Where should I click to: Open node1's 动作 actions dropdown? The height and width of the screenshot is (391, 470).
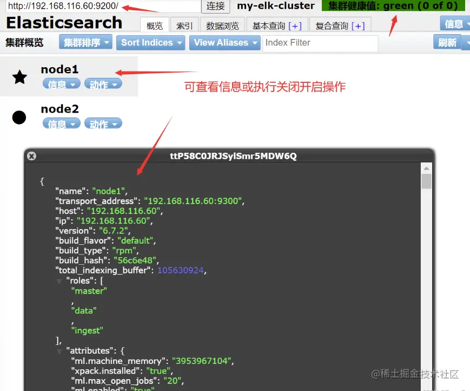[103, 84]
